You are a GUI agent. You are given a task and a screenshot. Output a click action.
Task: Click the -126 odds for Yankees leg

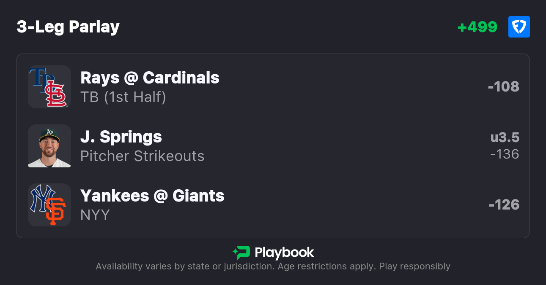point(504,205)
